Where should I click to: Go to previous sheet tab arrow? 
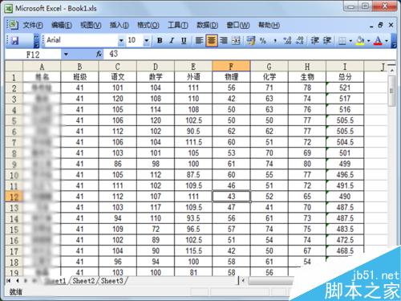18,281
